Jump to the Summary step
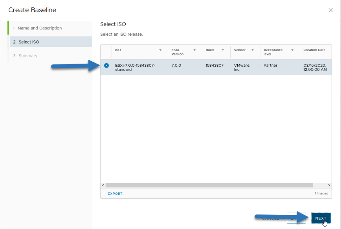This screenshot has width=341, height=229. [x=28, y=56]
